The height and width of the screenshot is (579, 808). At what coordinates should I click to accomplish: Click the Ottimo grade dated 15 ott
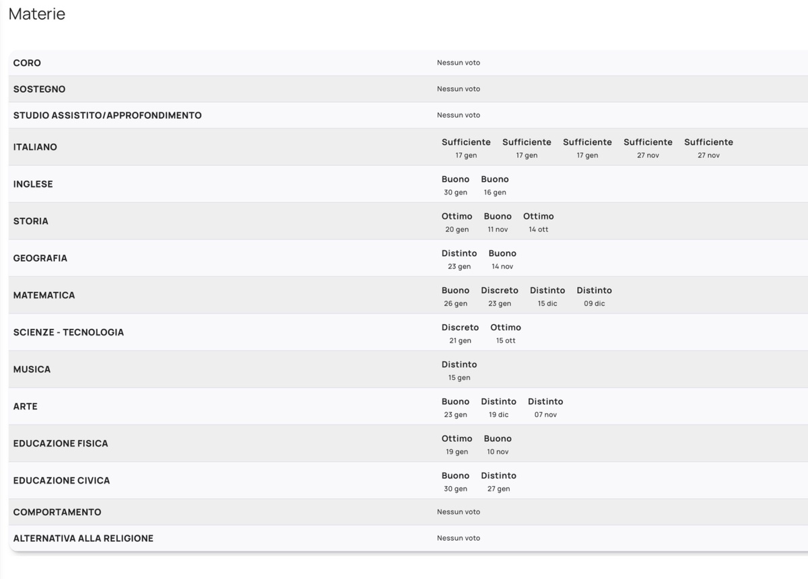point(506,333)
